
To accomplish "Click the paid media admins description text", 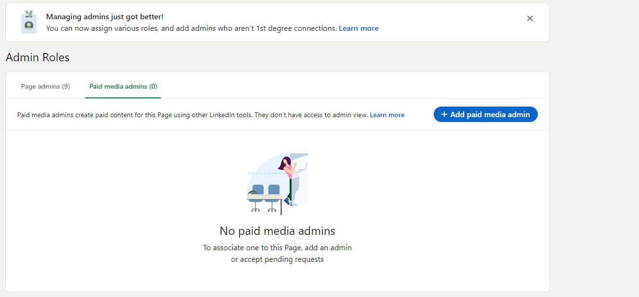I will coord(193,115).
